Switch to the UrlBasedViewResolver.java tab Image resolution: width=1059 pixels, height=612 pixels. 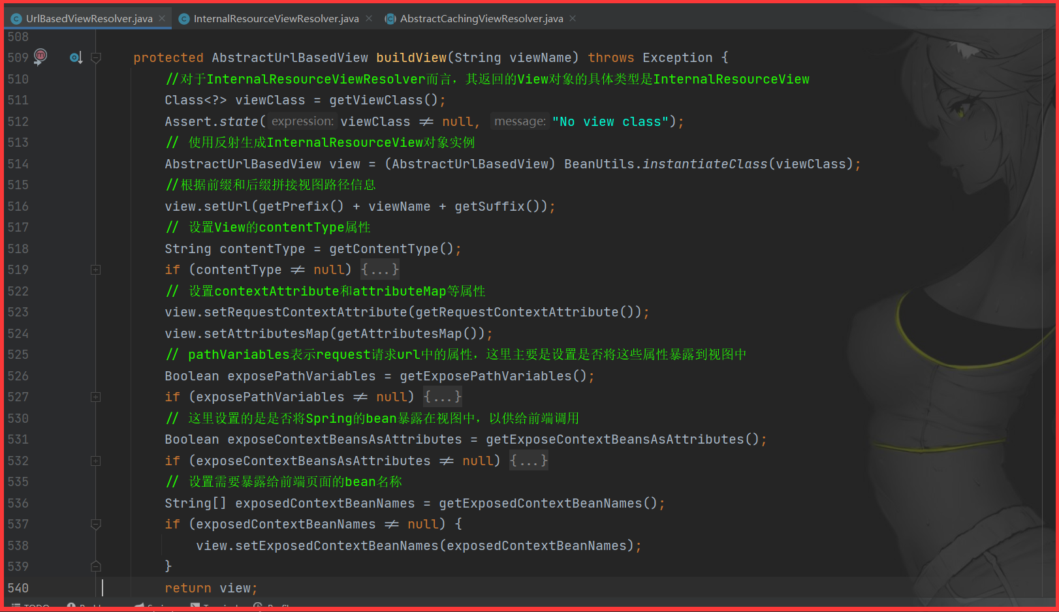pyautogui.click(x=89, y=18)
